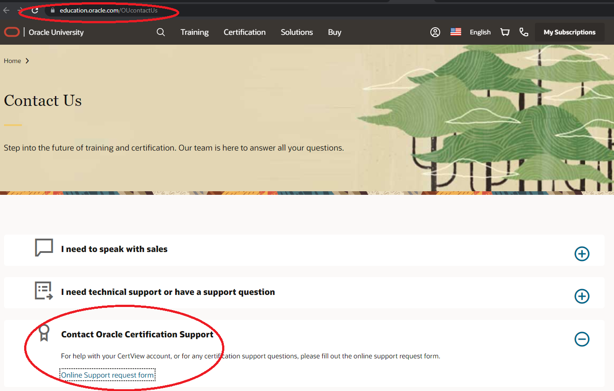The height and width of the screenshot is (391, 614).
Task: Click the US flag country icon
Action: coord(455,32)
